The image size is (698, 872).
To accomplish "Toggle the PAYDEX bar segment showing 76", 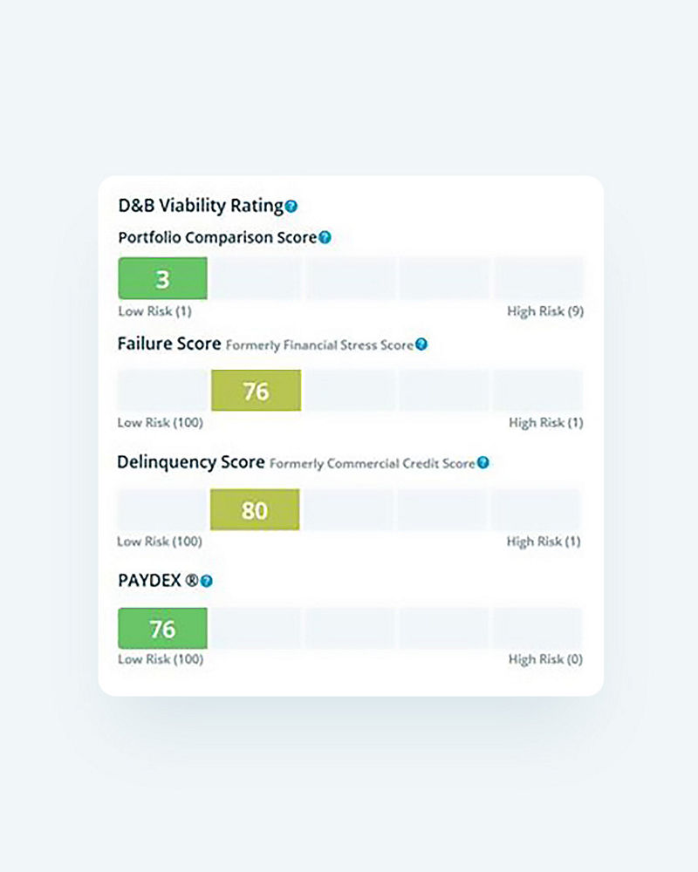I will click(x=162, y=628).
